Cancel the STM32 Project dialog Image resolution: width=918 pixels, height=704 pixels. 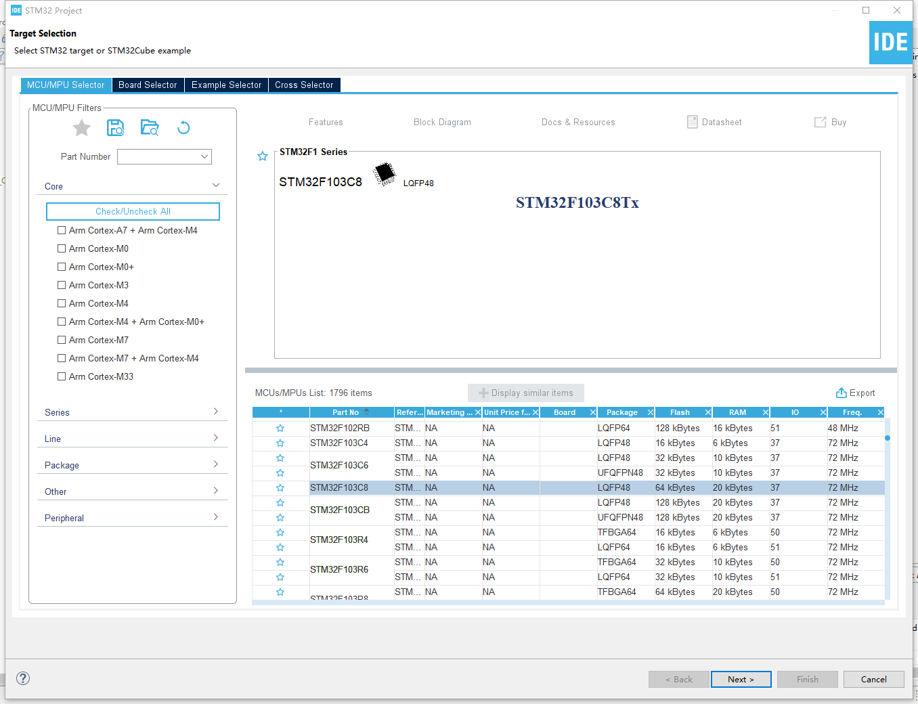(x=873, y=679)
